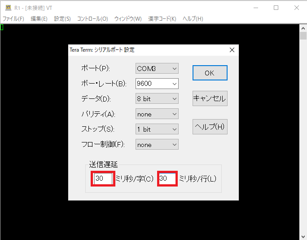Click the 送信遅延 group label
The height and width of the screenshot is (240, 307).
[x=103, y=164]
